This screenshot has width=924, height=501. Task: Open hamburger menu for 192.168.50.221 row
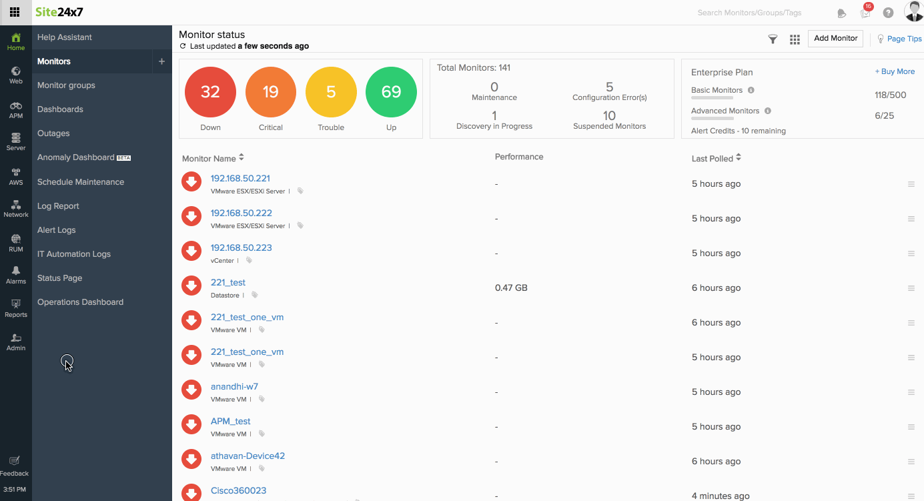click(x=911, y=184)
